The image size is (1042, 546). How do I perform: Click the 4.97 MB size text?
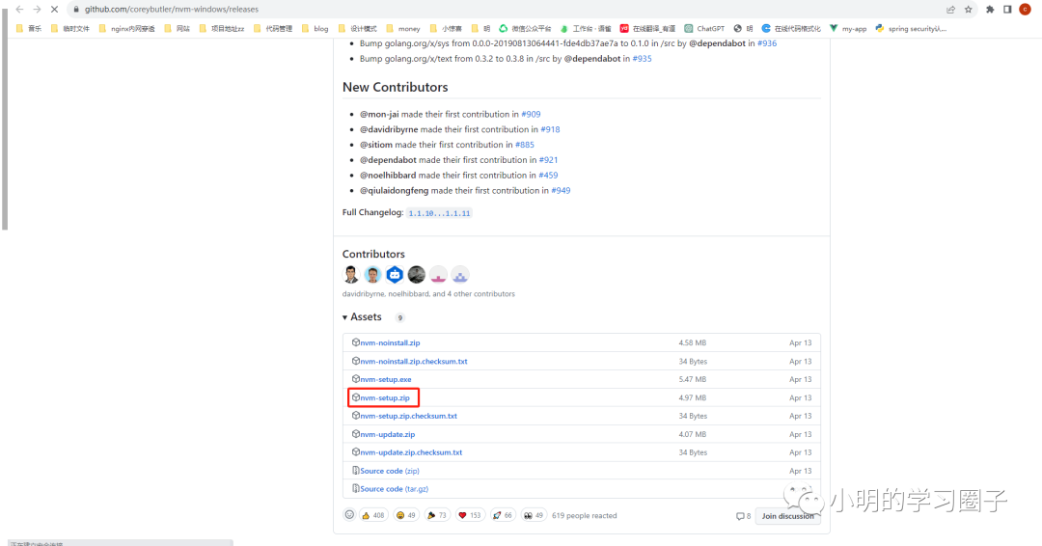click(693, 397)
